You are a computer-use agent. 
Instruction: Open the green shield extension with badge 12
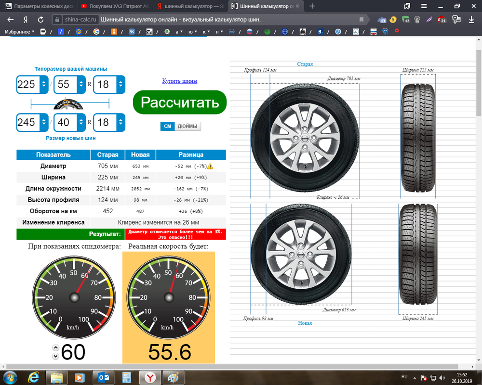(x=406, y=20)
